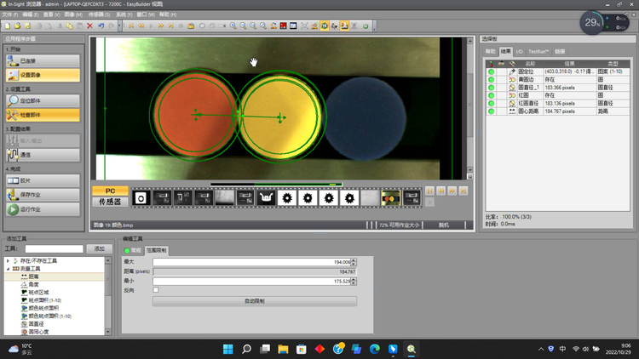Click the blue Undo arrow icon

101,26
